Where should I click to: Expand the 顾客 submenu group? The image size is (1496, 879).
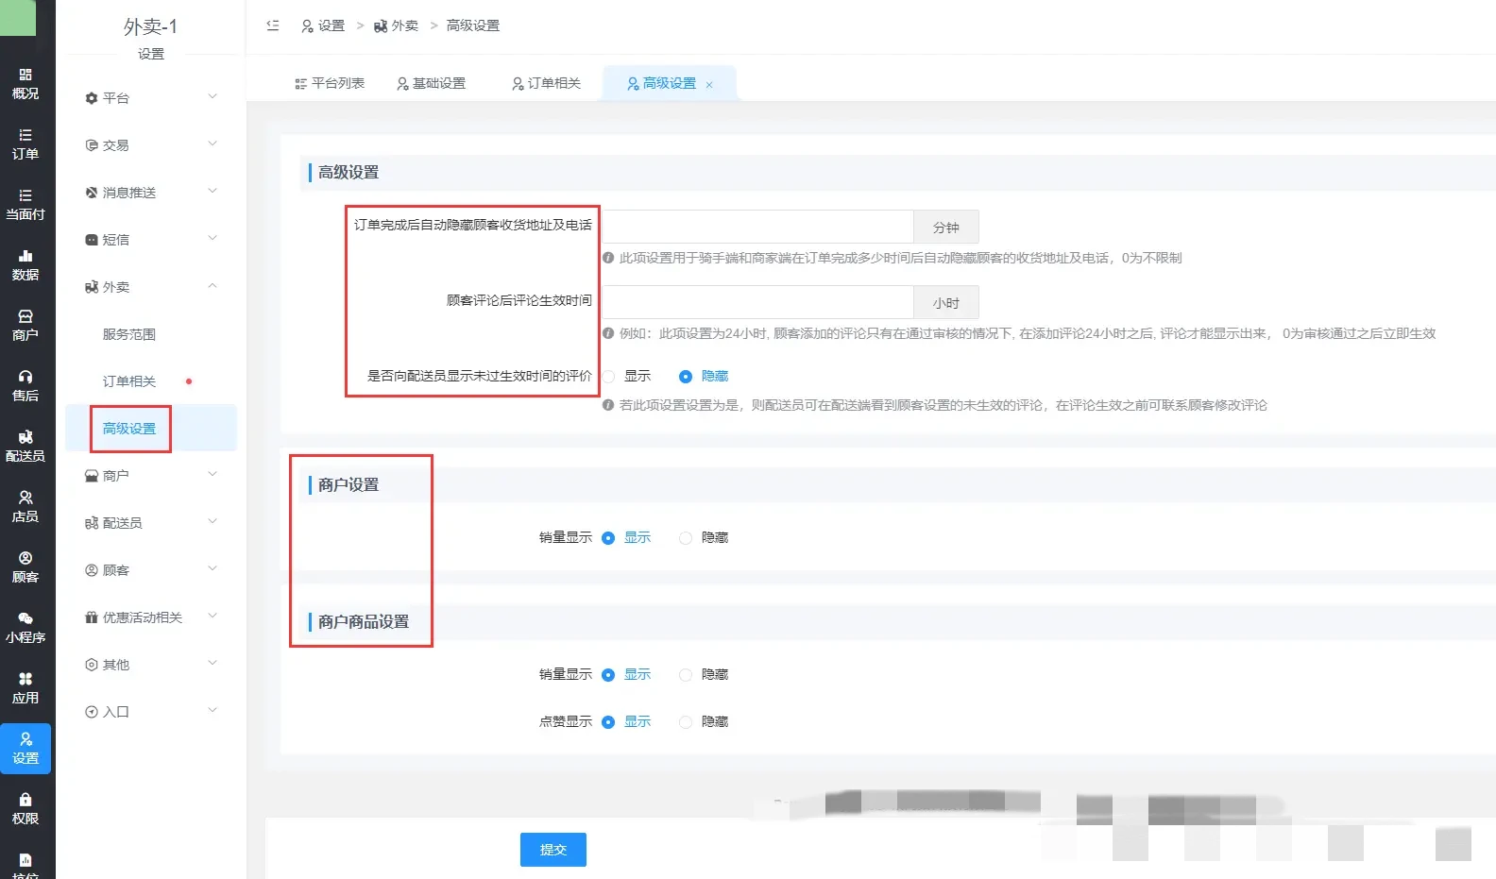click(151, 569)
